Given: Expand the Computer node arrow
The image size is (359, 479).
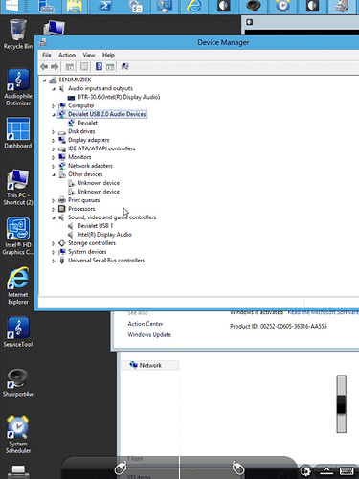Looking at the screenshot, I should click(54, 105).
